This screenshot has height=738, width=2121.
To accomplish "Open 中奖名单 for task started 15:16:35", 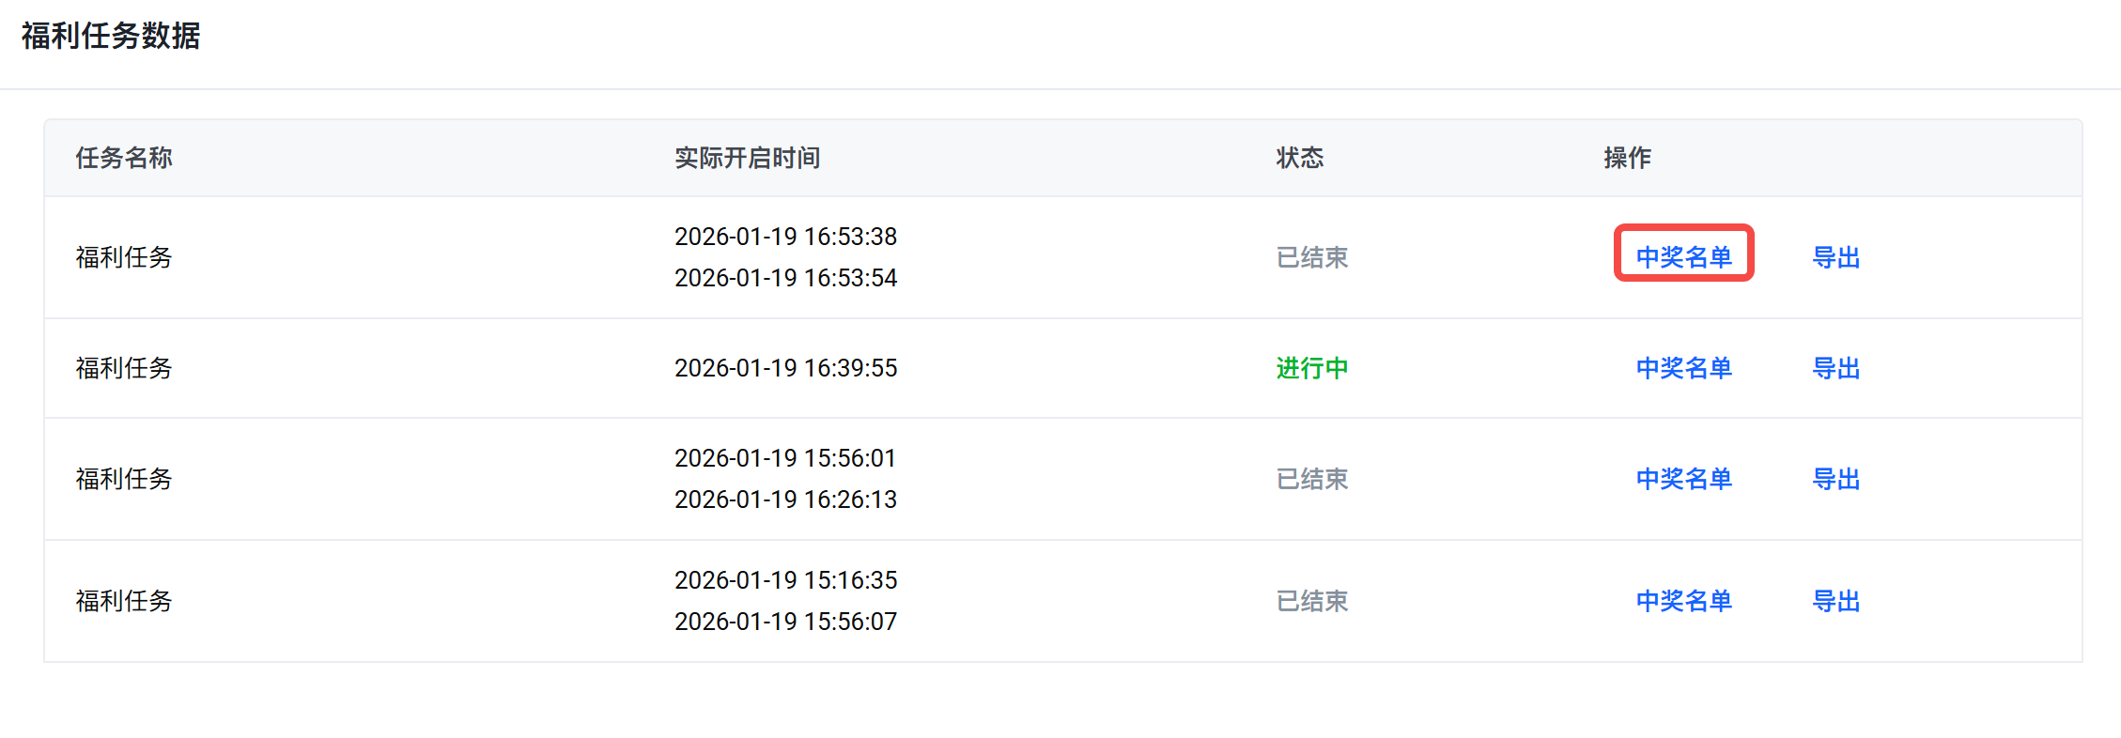I will (1683, 600).
